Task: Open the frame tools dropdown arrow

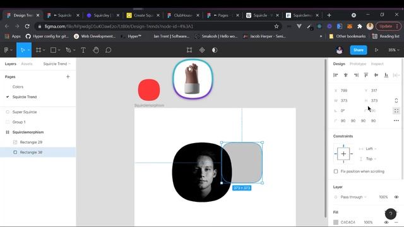Action: pyautogui.click(x=44, y=50)
